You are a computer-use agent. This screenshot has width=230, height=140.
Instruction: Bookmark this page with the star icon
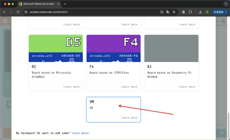coord(174,12)
